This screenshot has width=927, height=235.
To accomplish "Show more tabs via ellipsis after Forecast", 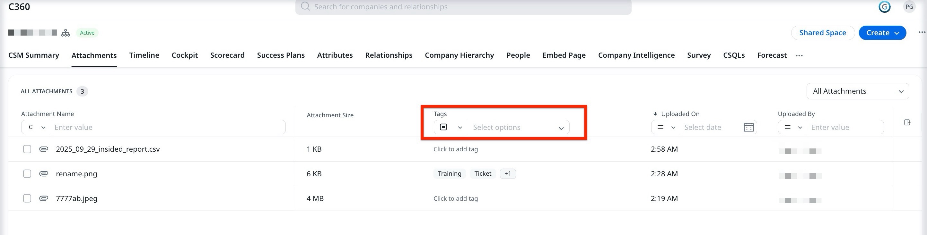I will pos(799,55).
